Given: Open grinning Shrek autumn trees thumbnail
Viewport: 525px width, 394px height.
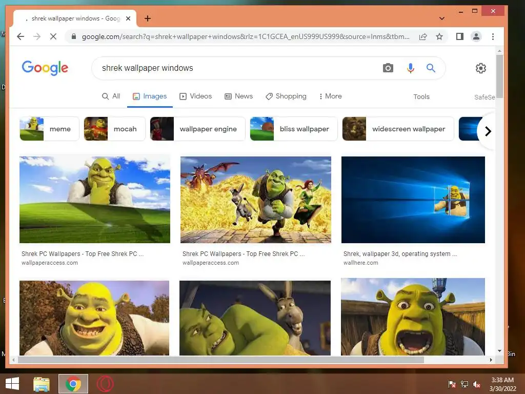Looking at the screenshot, I should [94, 318].
